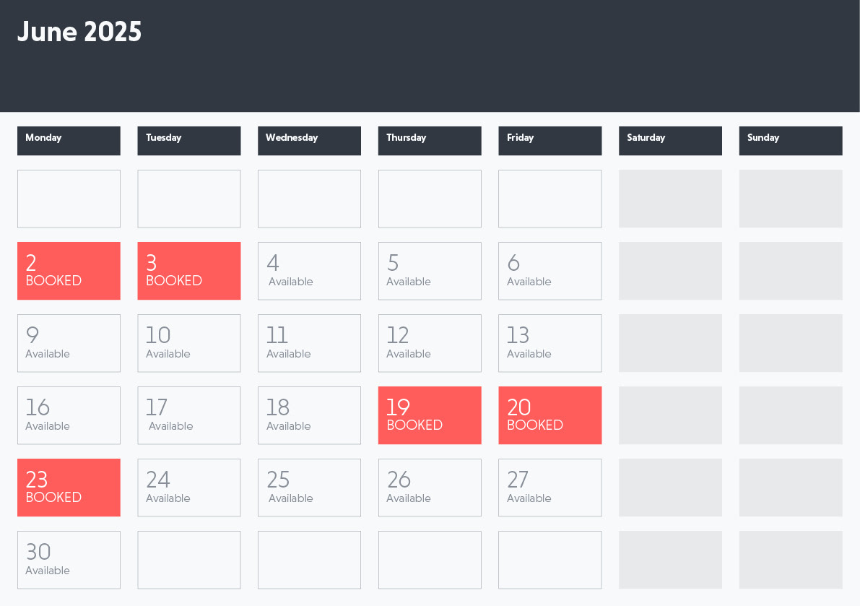
Task: Select available date June 17
Action: click(188, 415)
